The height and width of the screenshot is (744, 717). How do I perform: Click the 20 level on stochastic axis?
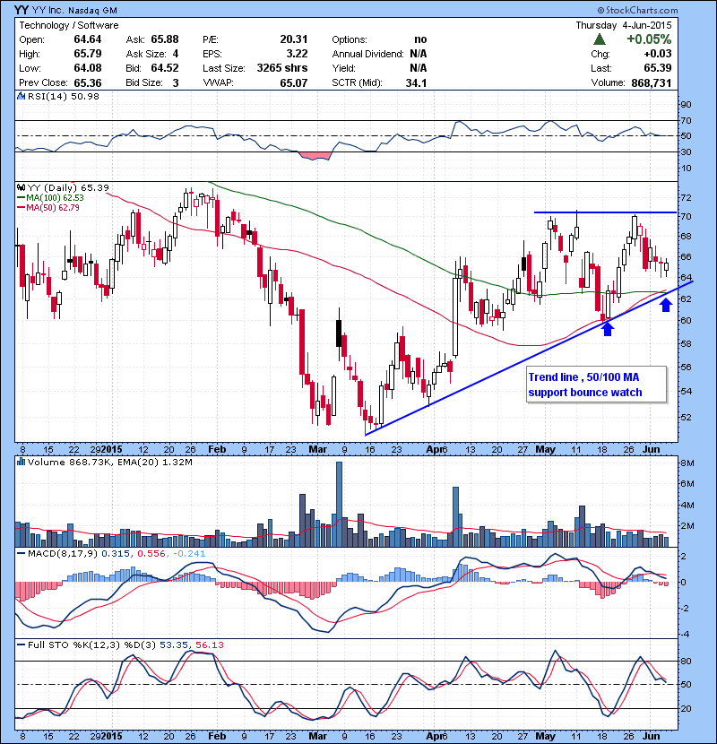pyautogui.click(x=686, y=708)
